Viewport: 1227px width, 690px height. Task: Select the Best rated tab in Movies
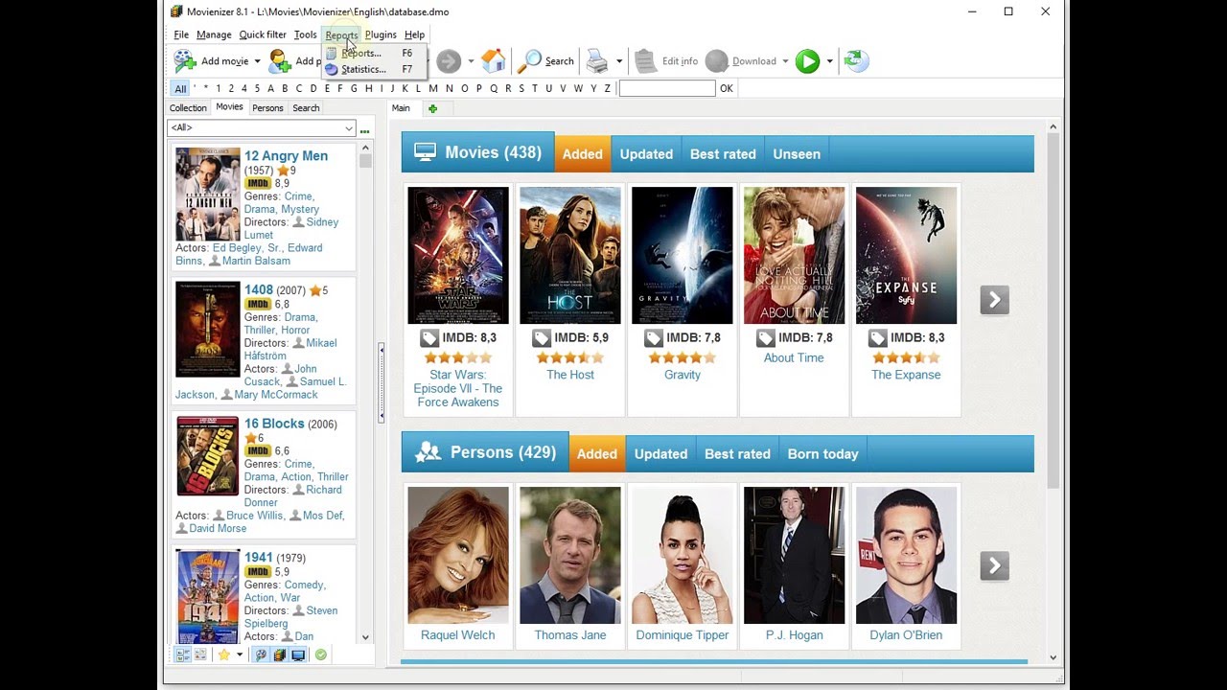pyautogui.click(x=723, y=154)
